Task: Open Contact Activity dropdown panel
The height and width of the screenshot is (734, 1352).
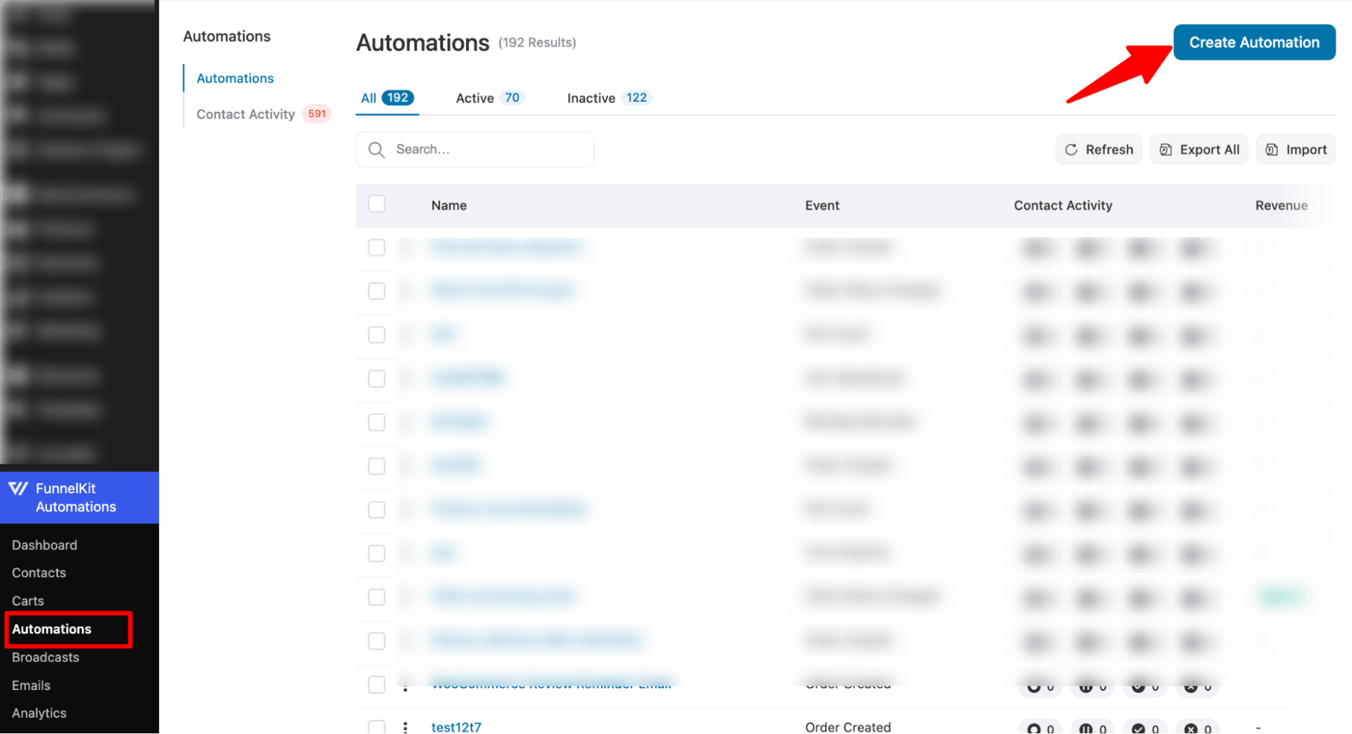Action: click(245, 113)
